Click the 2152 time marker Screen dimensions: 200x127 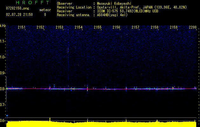tap(40, 27)
